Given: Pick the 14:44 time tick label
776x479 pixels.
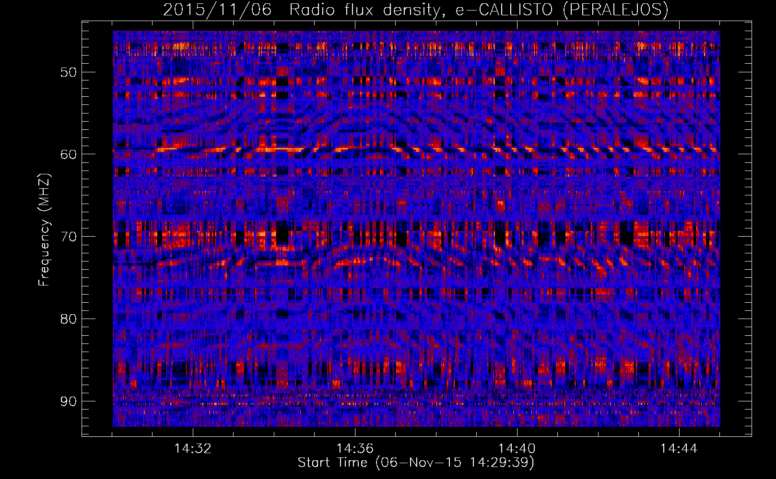Looking at the screenshot, I should [679, 448].
